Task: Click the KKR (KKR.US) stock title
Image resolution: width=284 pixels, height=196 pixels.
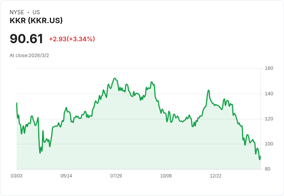Action: tap(36, 21)
